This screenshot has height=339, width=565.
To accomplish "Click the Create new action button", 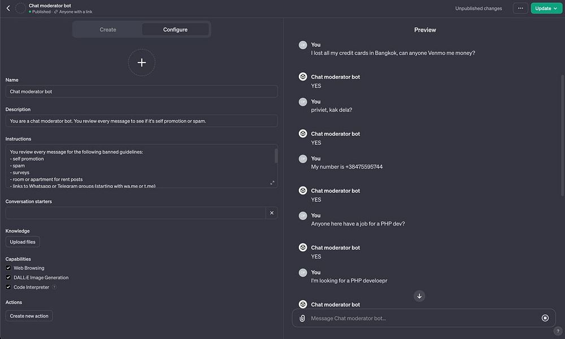I will point(29,316).
